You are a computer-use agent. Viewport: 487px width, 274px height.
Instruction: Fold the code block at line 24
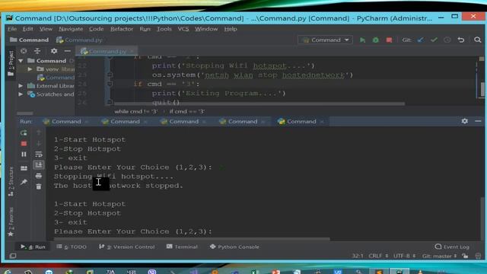pos(110,84)
